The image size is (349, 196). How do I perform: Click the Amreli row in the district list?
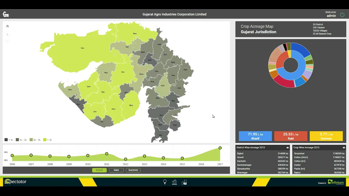pos(262,157)
